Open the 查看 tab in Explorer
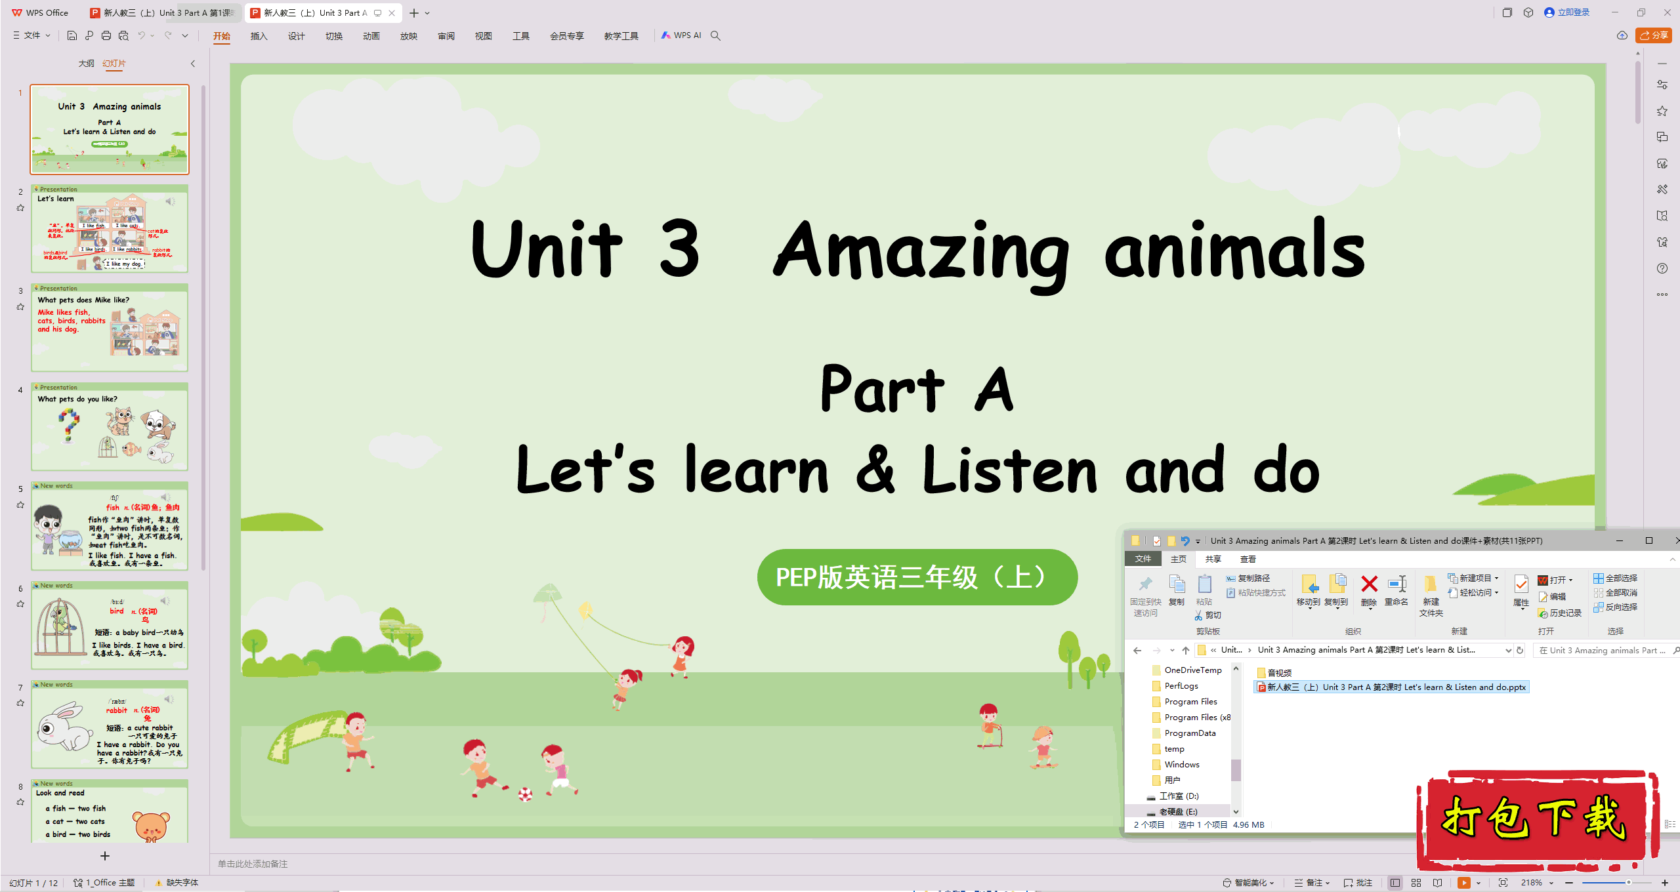The width and height of the screenshot is (1680, 892). (x=1248, y=559)
